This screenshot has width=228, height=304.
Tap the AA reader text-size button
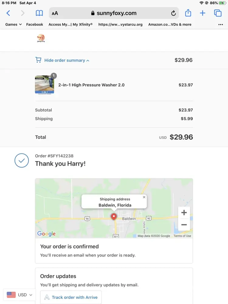click(x=55, y=13)
